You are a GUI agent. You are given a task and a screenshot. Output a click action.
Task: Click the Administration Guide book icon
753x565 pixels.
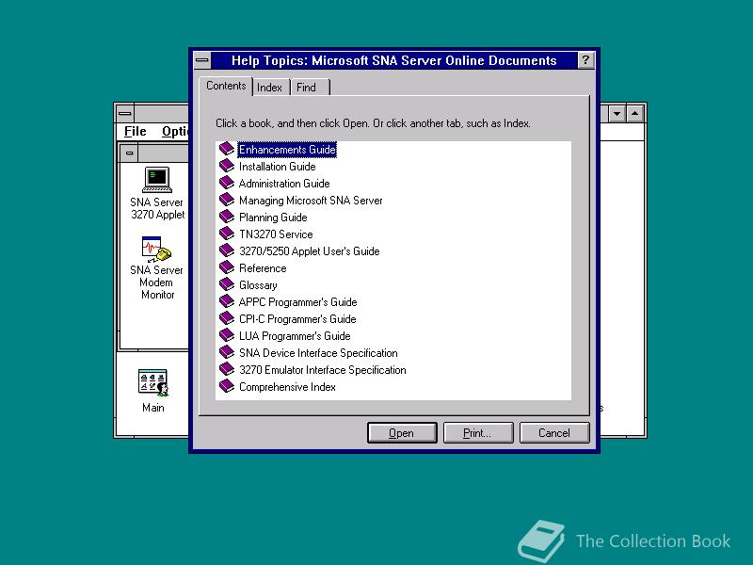tap(227, 183)
